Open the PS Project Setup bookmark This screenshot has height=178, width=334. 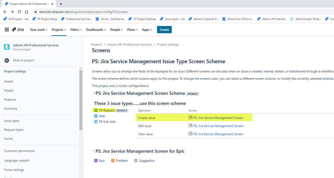pos(45,19)
